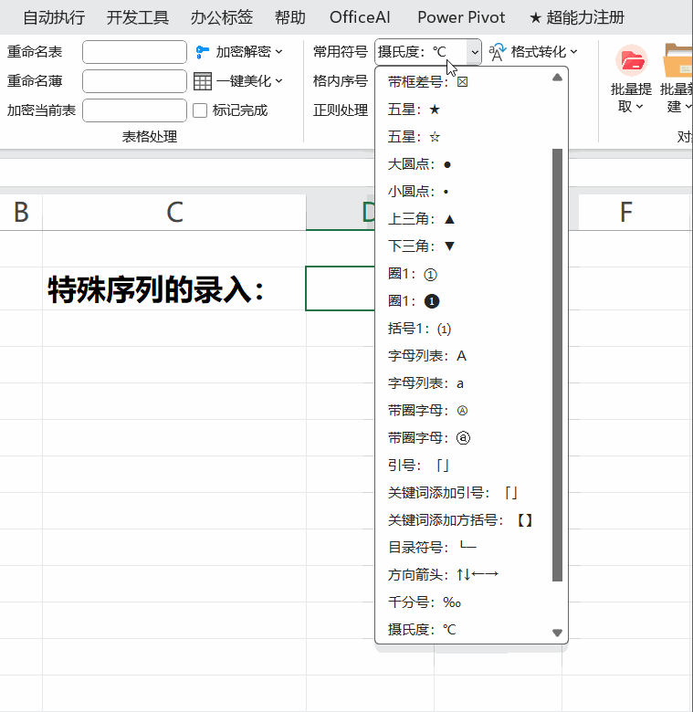The width and height of the screenshot is (693, 712).
Task: Expand the 批量提取 dropdown arrow
Action: pos(639,107)
